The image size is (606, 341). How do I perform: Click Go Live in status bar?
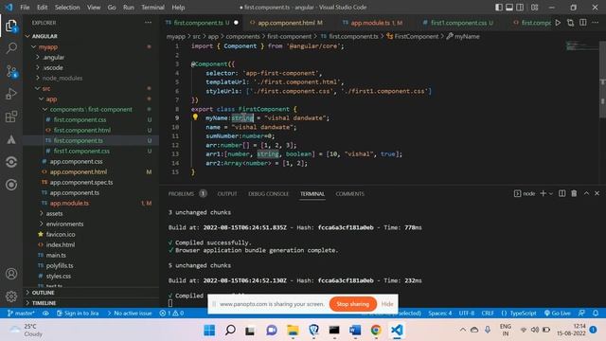click(558, 314)
